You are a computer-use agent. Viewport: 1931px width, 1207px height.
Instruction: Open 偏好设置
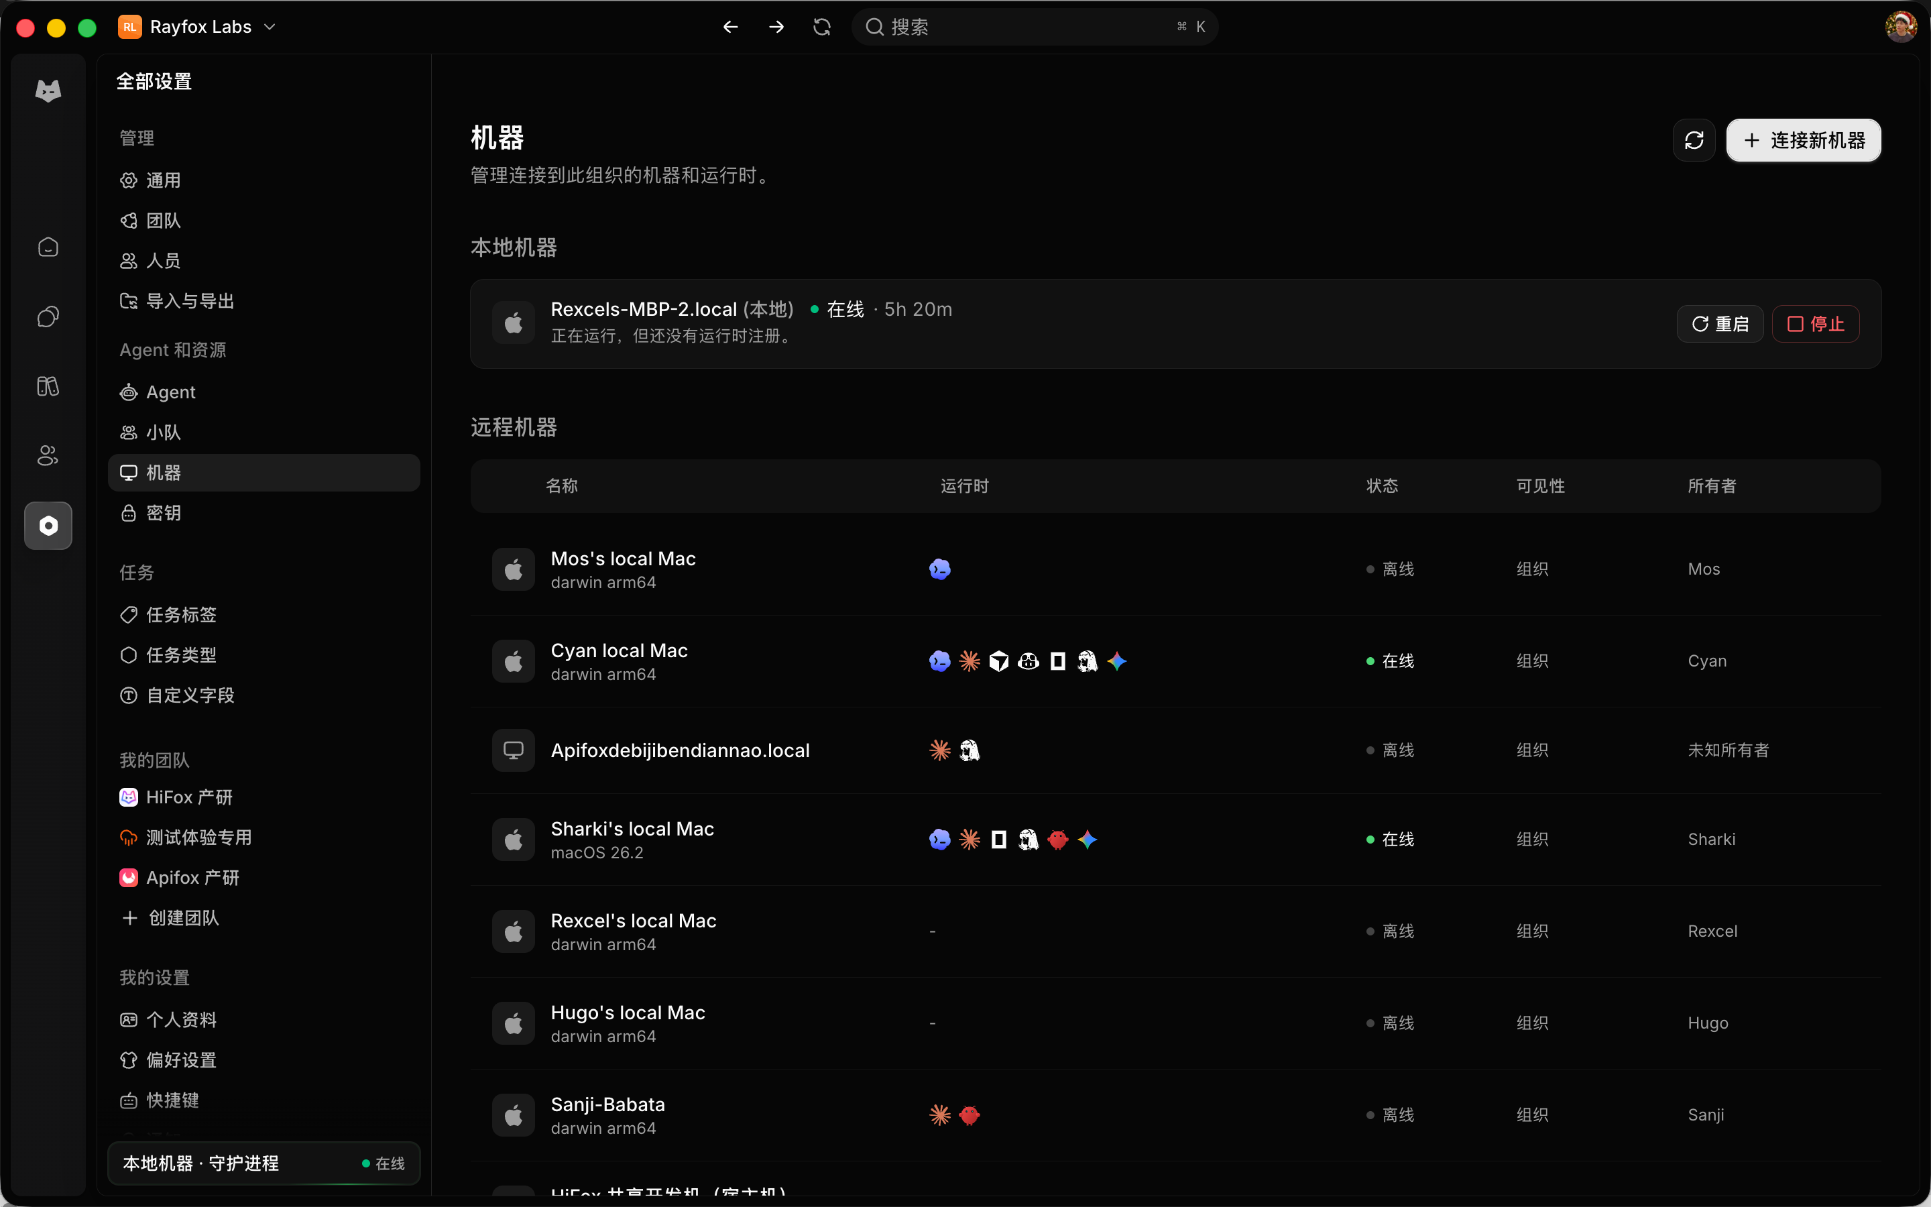[x=264, y=1060]
